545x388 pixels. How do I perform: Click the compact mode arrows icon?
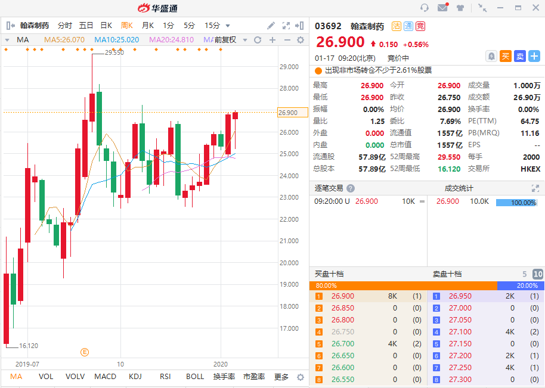(x=482, y=8)
